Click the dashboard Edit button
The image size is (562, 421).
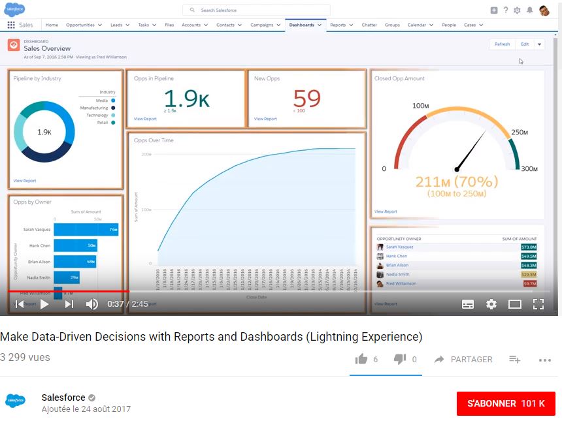[x=525, y=44]
